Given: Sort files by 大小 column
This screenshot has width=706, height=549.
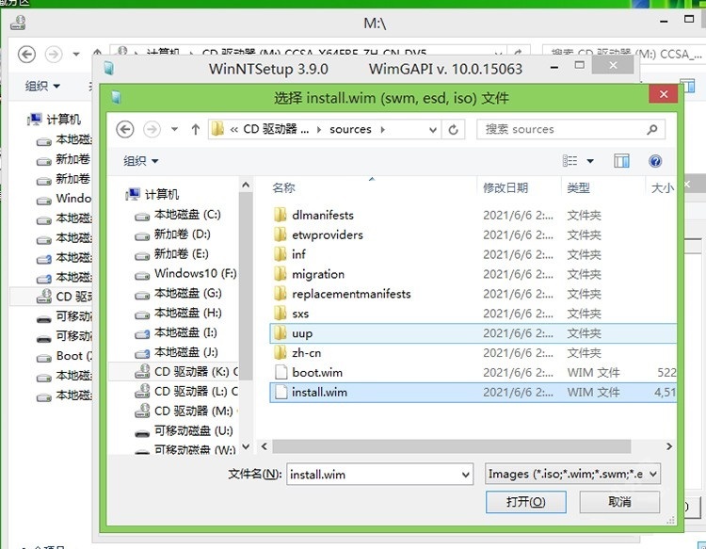Looking at the screenshot, I should [x=662, y=187].
